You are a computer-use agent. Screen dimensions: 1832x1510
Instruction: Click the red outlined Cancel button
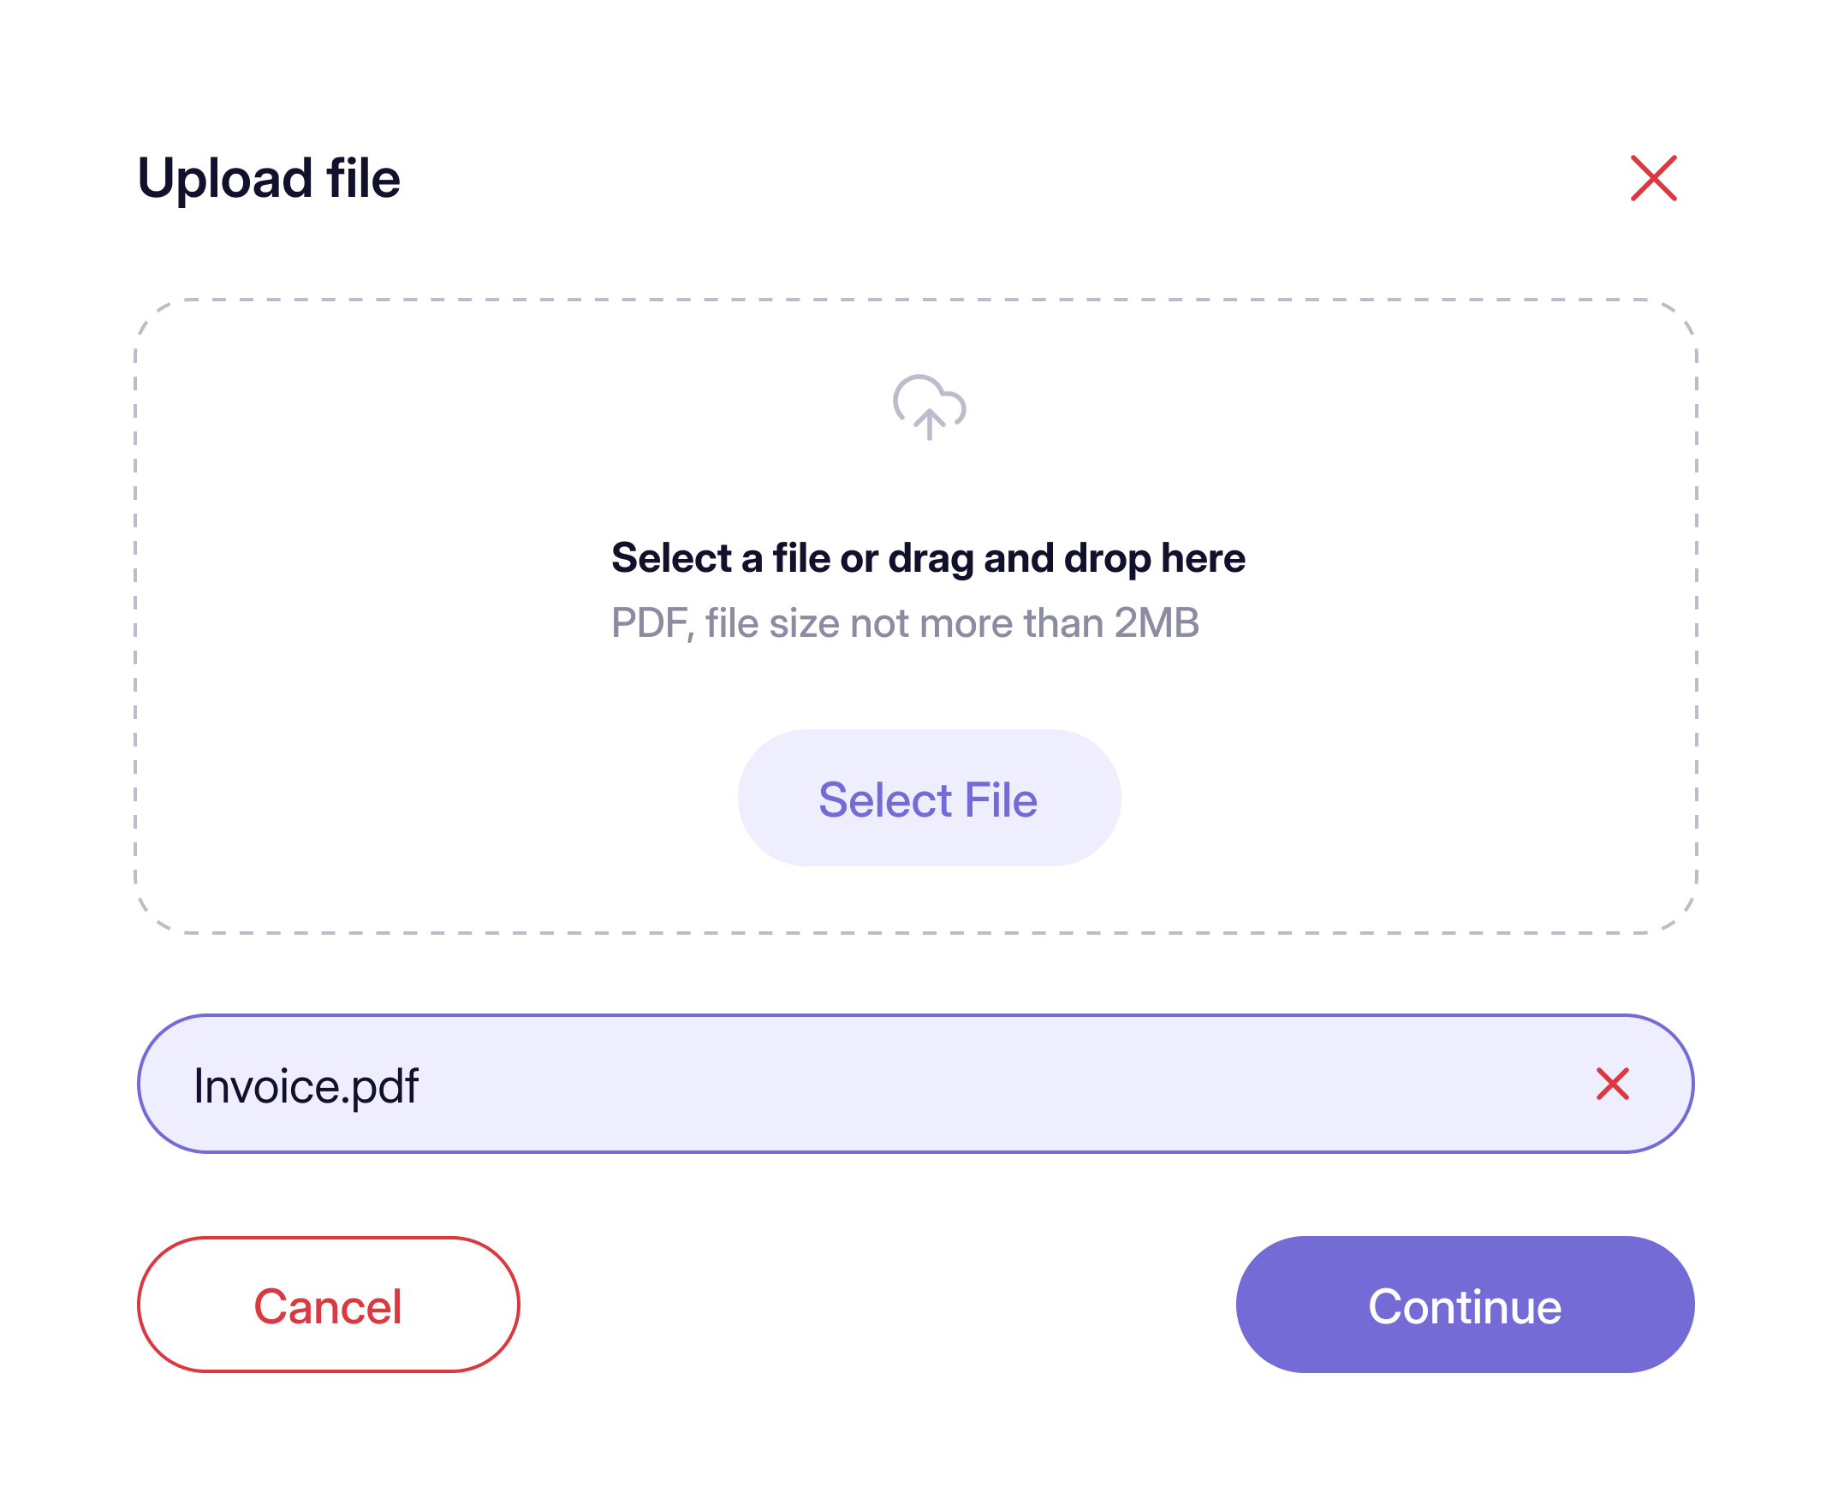coord(328,1305)
